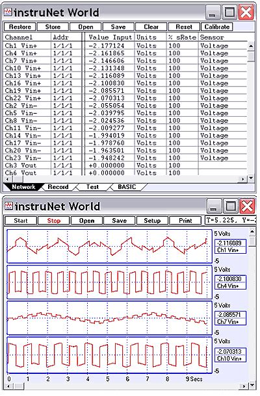Click the down arrow of the record window's vertical scrollbar

(252, 386)
